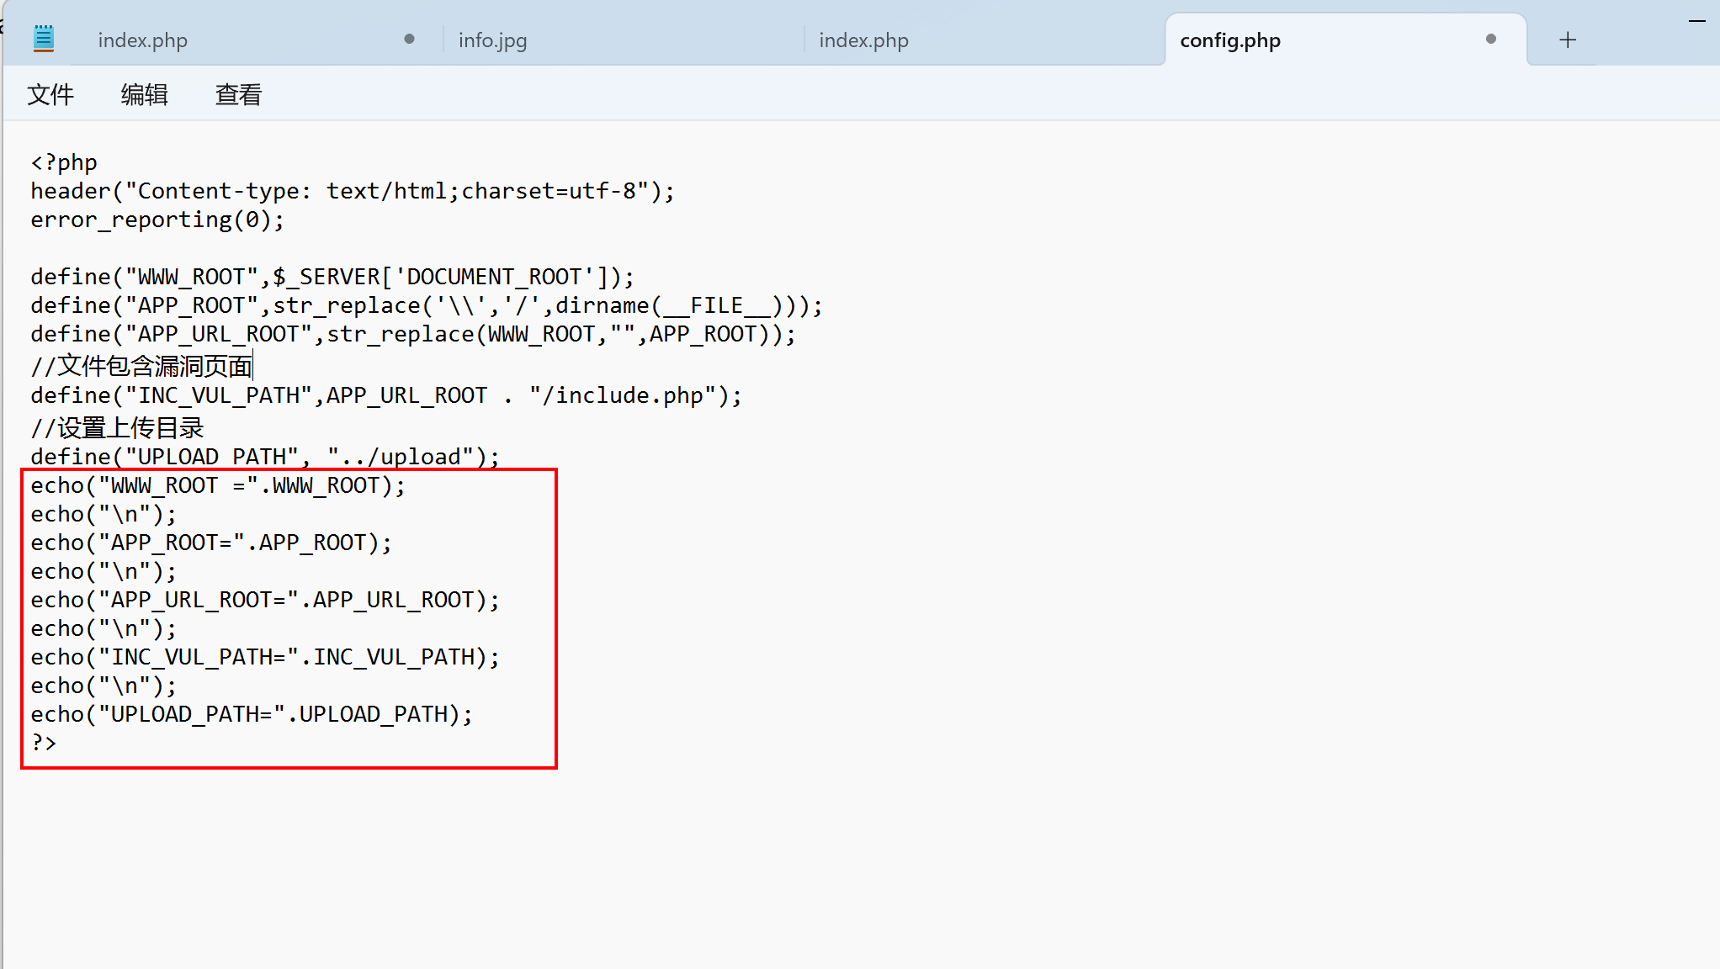Open the 文件 menu
Screen dimensions: 1720x969
(x=50, y=94)
